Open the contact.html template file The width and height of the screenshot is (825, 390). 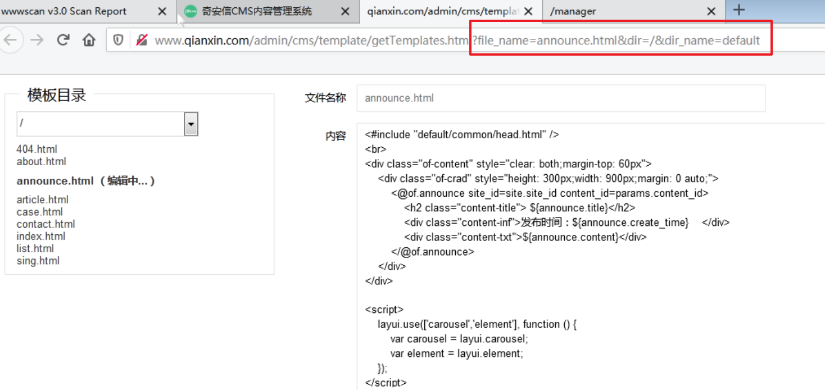[x=46, y=224]
